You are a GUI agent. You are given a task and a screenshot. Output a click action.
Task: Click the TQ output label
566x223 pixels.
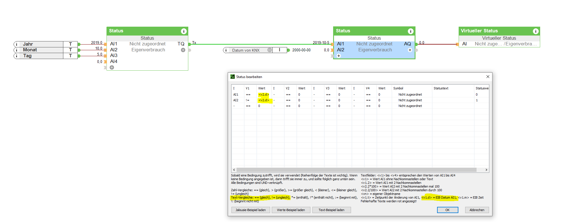click(181, 44)
